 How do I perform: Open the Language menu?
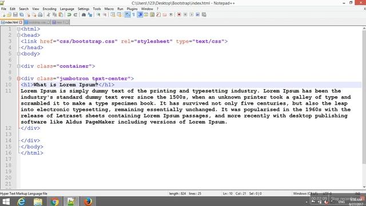67,9
